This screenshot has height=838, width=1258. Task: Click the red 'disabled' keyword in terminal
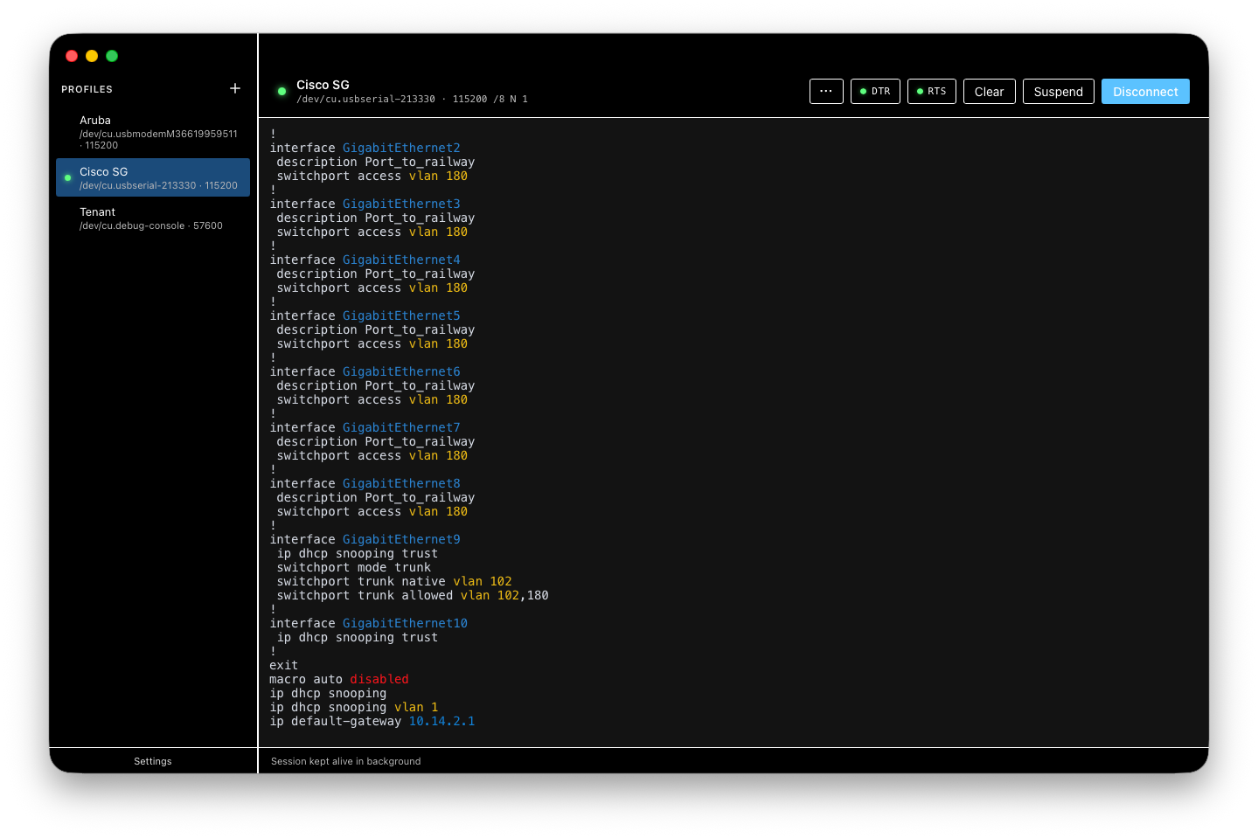tap(379, 679)
